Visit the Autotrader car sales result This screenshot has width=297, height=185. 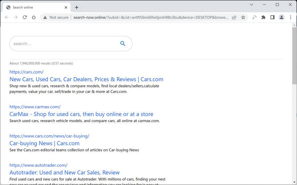[64, 172]
